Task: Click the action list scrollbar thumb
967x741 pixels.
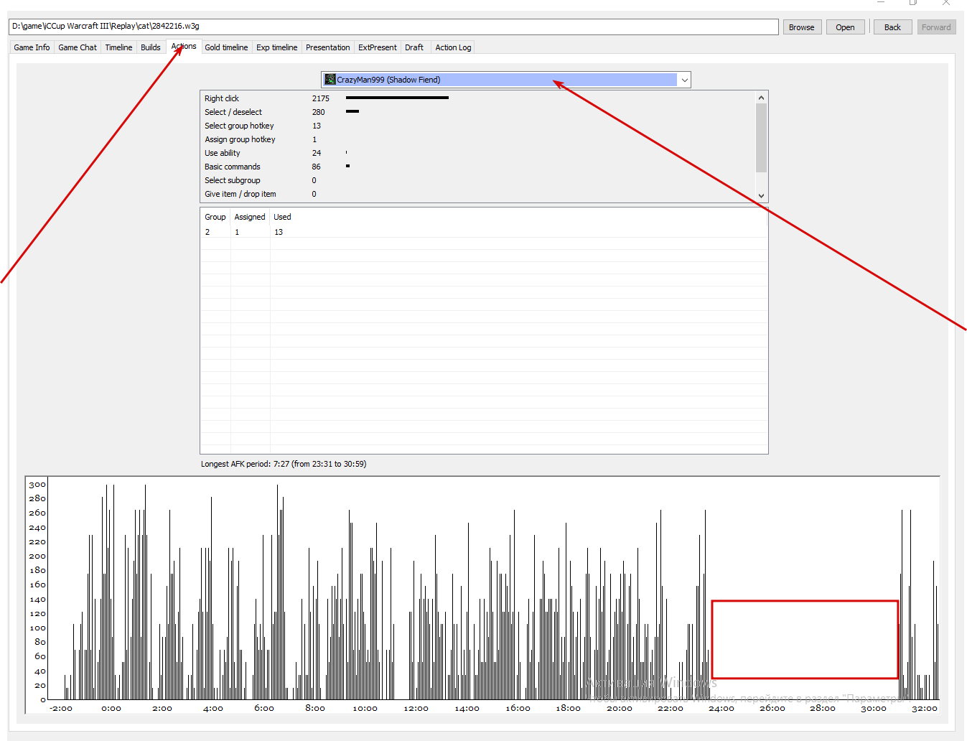Action: (761, 138)
